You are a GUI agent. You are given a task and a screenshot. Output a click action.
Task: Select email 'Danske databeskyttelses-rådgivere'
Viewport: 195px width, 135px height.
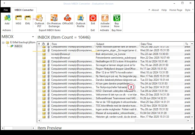[114, 80]
